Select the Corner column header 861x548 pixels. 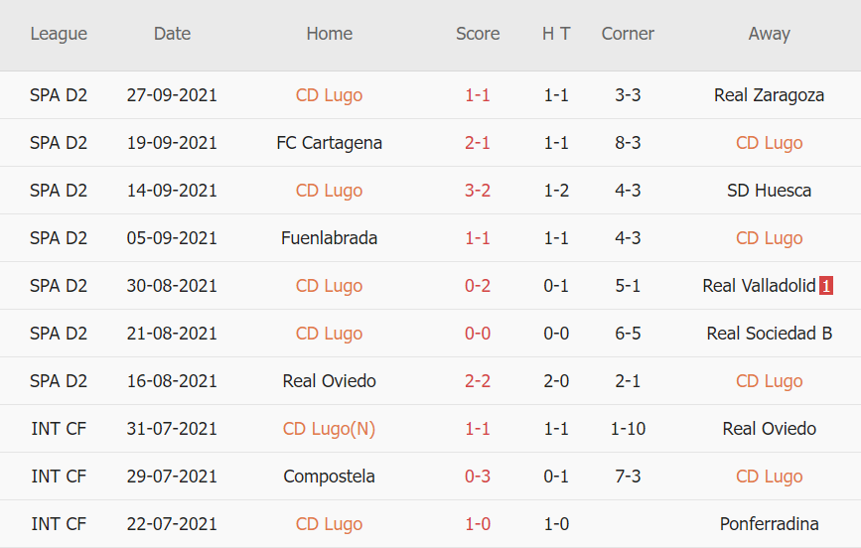pyautogui.click(x=628, y=34)
